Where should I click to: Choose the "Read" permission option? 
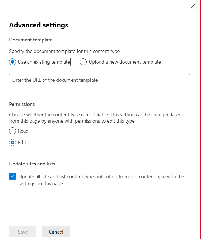tap(12, 131)
